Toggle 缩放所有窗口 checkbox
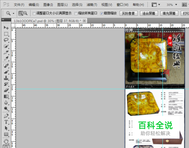This screenshot has width=189, height=148. point(76,14)
